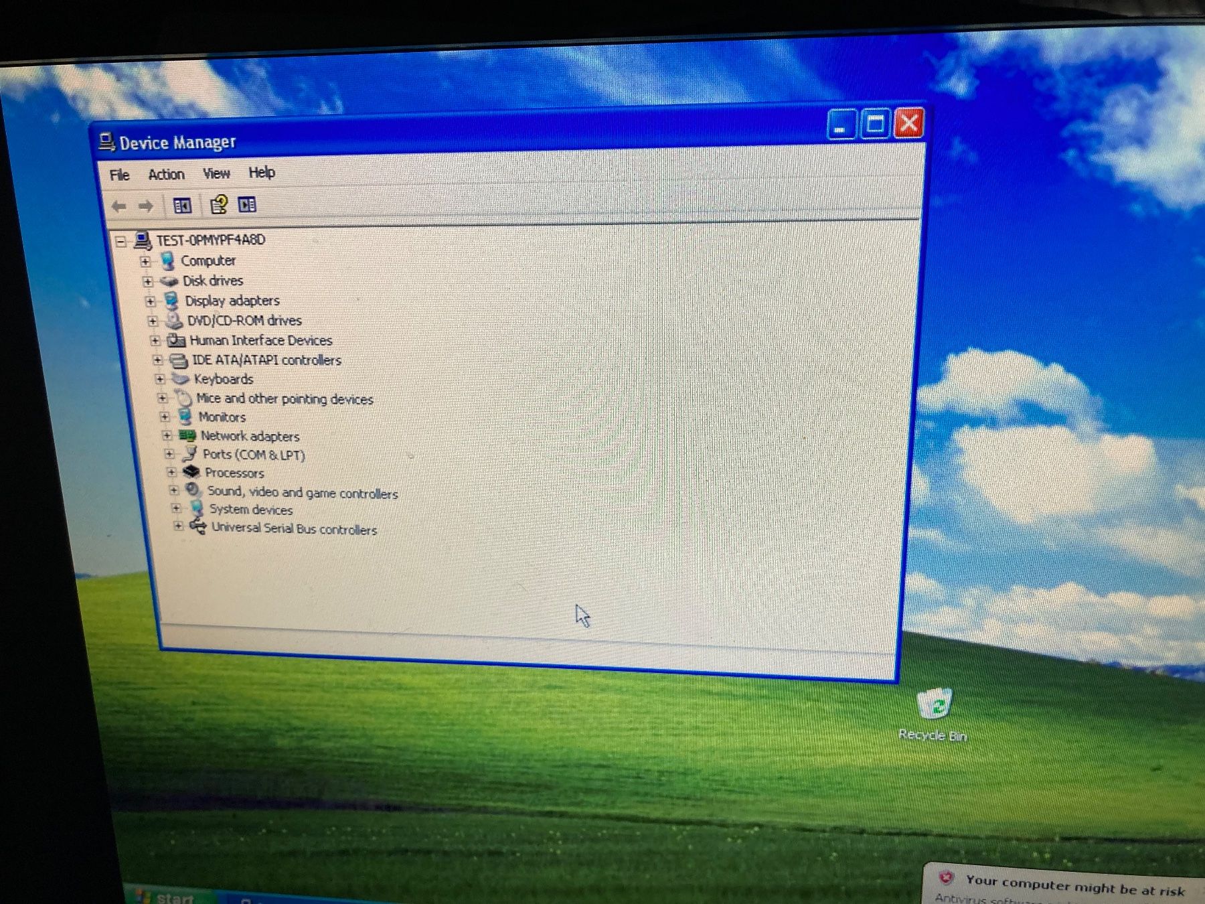Click the rightmost toolbar pane icon
Viewport: 1205px width, 904px height.
point(247,204)
